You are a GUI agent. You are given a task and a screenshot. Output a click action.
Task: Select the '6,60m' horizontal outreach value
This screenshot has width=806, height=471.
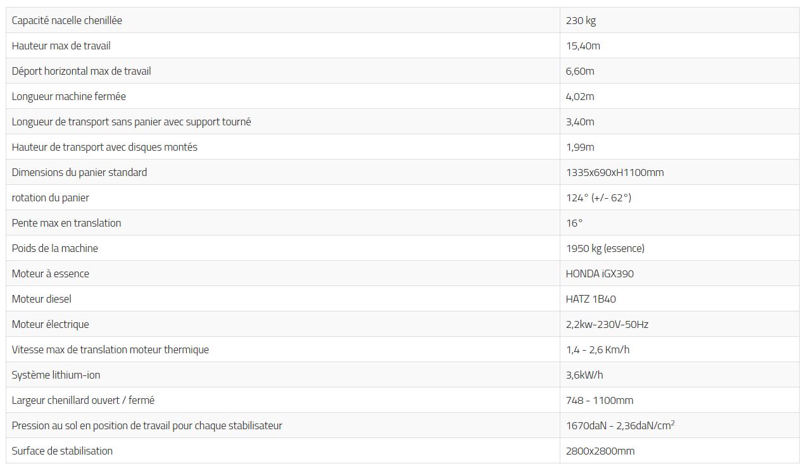(x=580, y=71)
